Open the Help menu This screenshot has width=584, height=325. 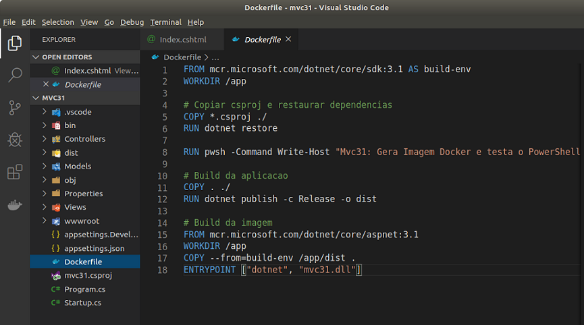196,22
